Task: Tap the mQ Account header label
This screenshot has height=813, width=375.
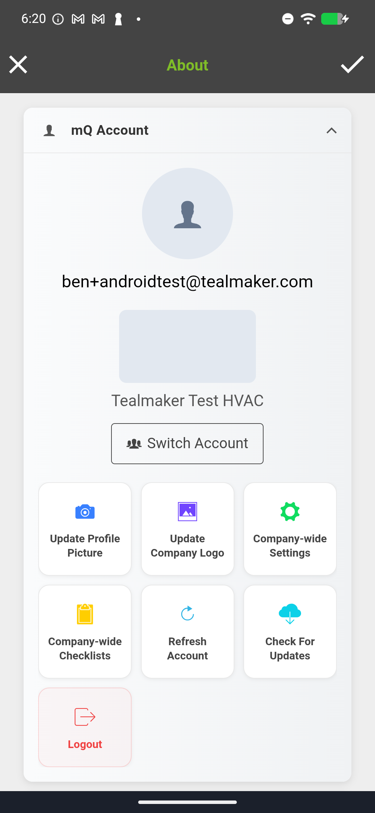Action: click(110, 130)
